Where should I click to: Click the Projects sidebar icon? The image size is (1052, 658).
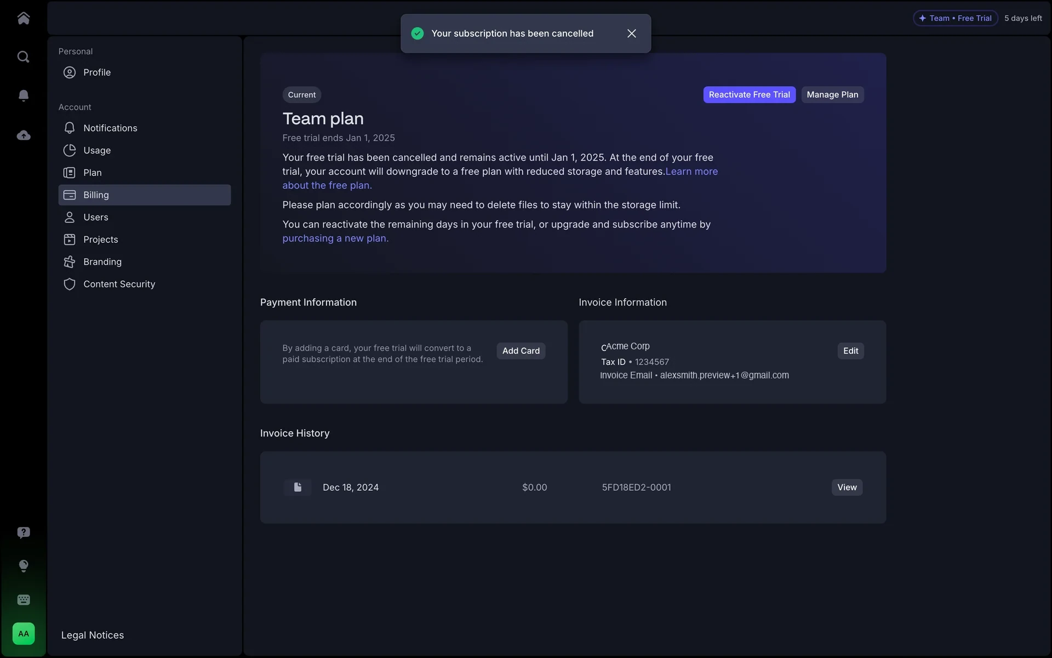[70, 240]
